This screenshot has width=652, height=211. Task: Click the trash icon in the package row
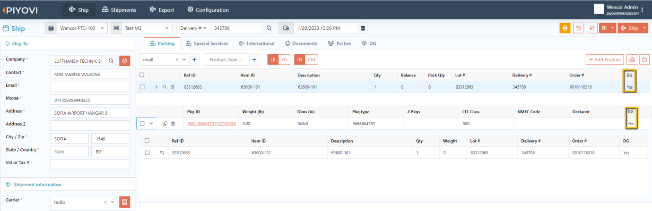(173, 124)
